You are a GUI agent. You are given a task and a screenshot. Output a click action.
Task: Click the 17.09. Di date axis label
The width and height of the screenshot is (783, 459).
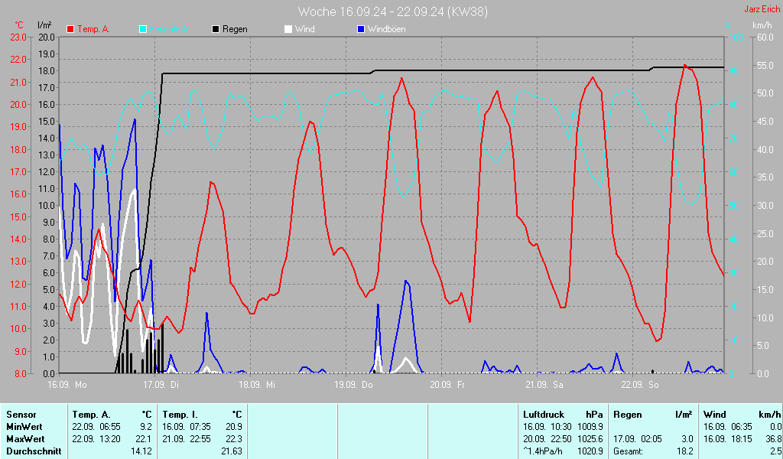[161, 385]
